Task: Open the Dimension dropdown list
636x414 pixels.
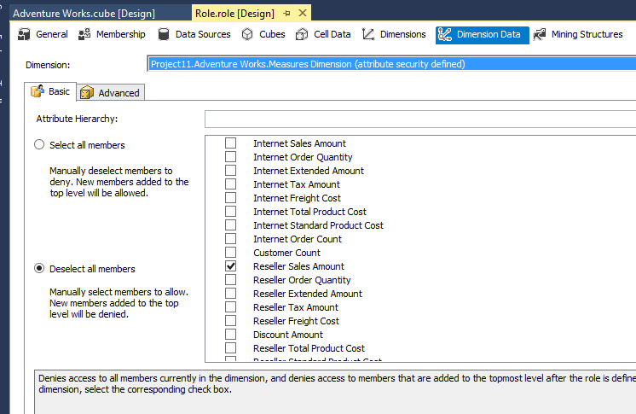Action: coord(391,64)
